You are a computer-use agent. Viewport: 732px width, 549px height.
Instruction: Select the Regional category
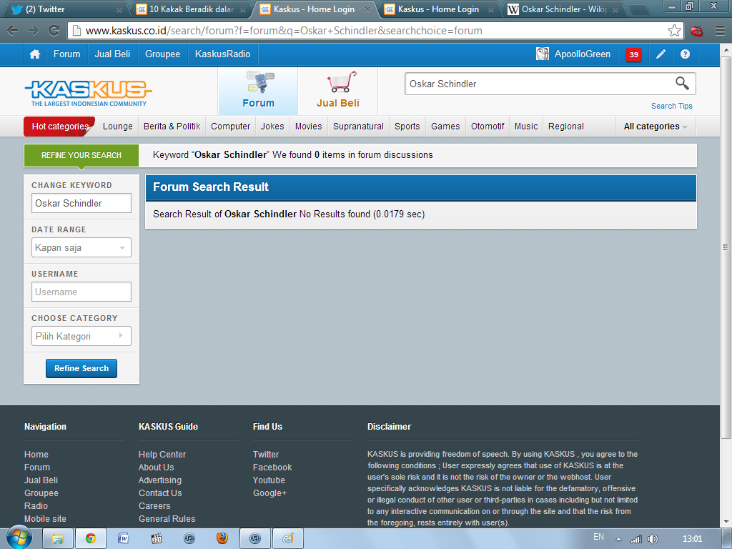coord(566,127)
